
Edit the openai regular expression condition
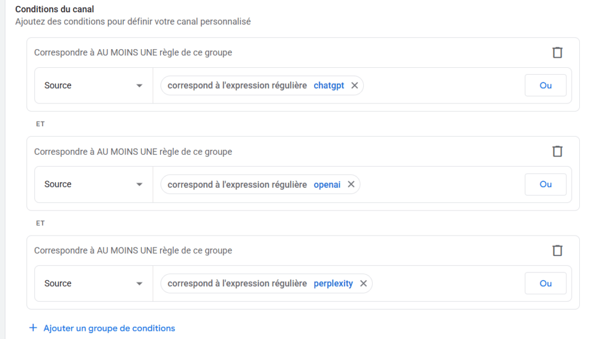pos(254,184)
